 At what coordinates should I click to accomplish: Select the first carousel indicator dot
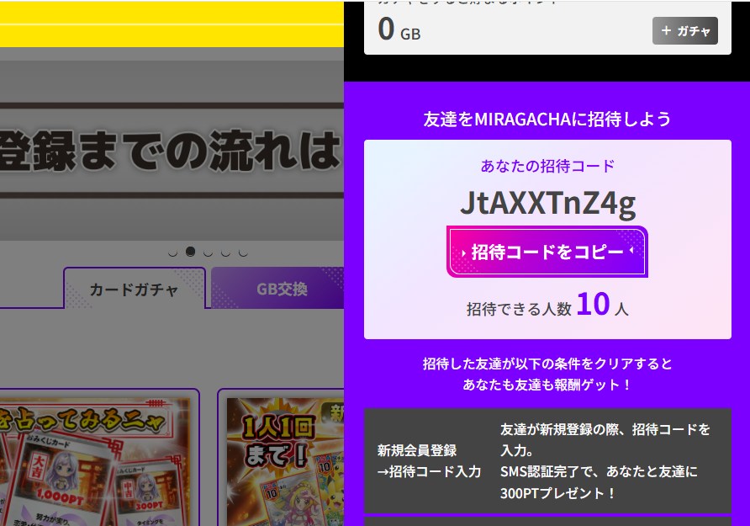[173, 252]
